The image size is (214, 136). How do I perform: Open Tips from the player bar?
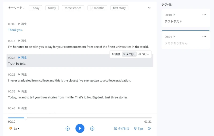pyautogui.click(x=139, y=128)
